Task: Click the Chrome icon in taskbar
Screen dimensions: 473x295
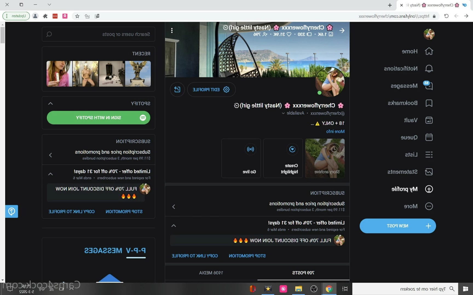Action: 329,289
